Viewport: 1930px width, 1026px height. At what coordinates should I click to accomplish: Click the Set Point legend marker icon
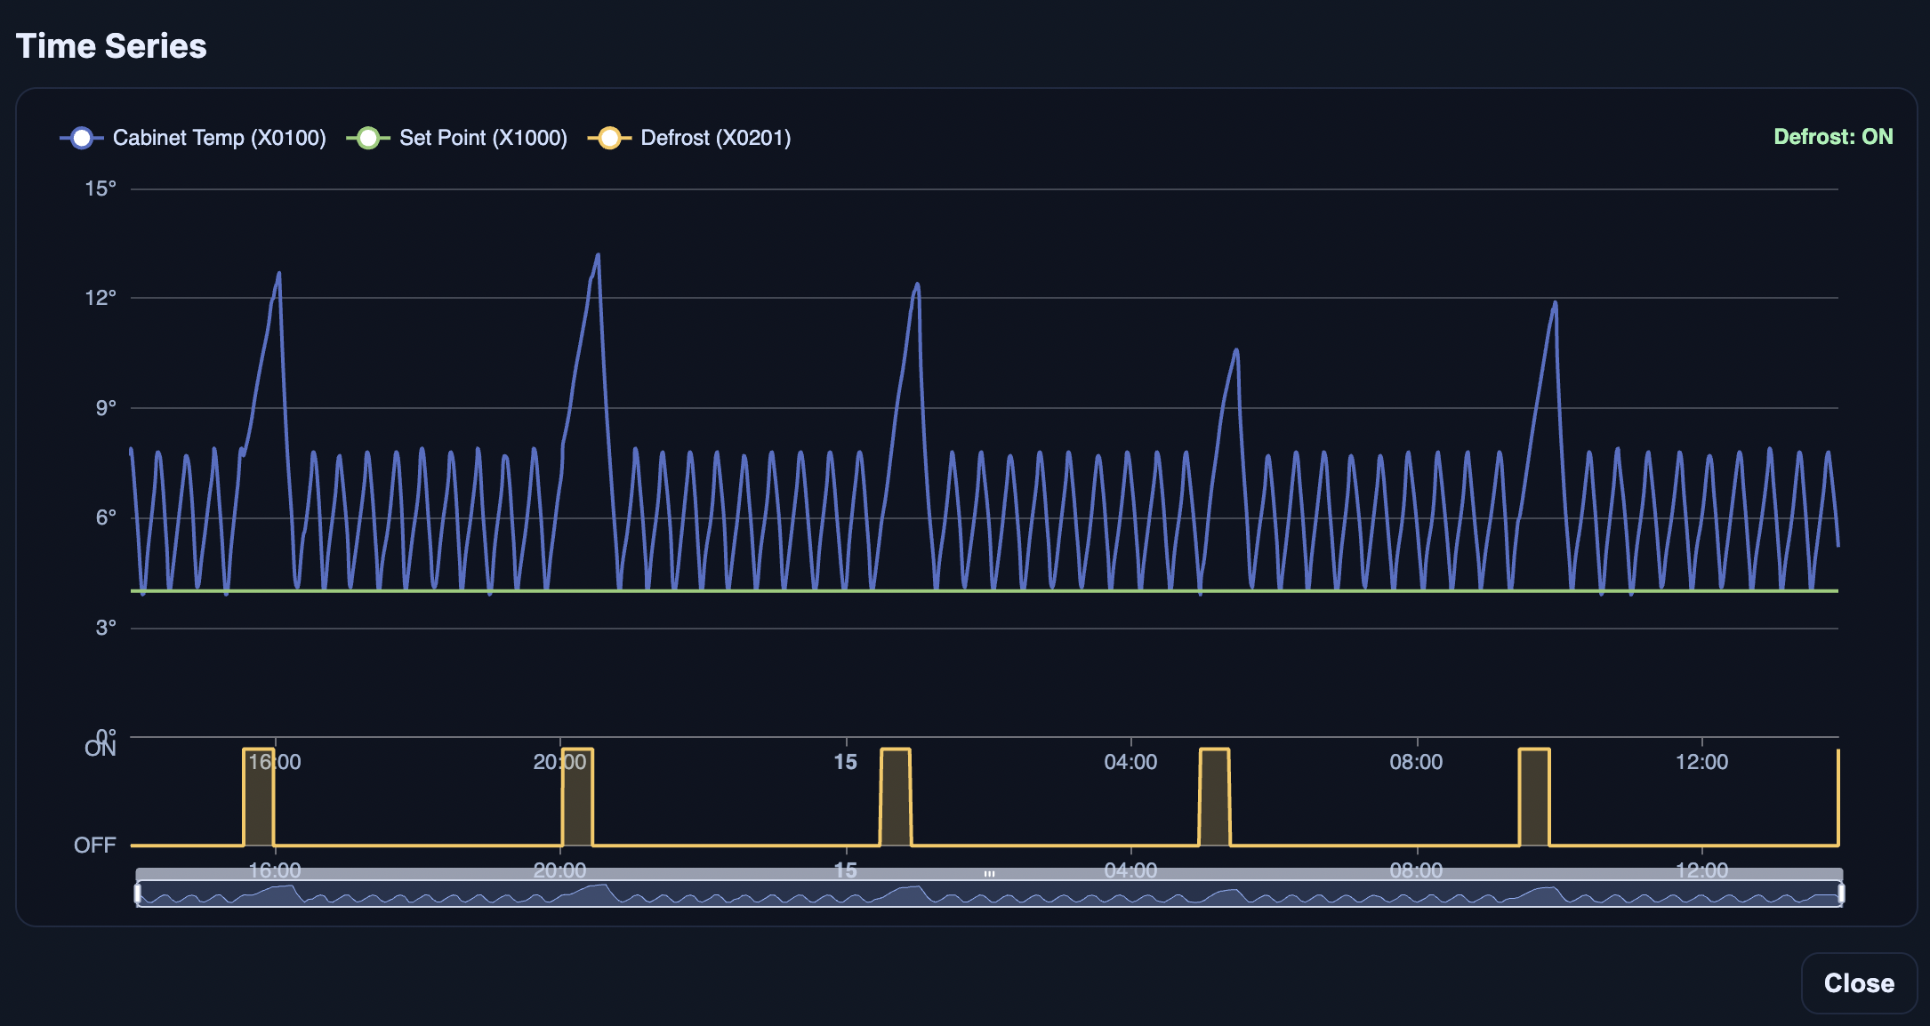point(368,138)
